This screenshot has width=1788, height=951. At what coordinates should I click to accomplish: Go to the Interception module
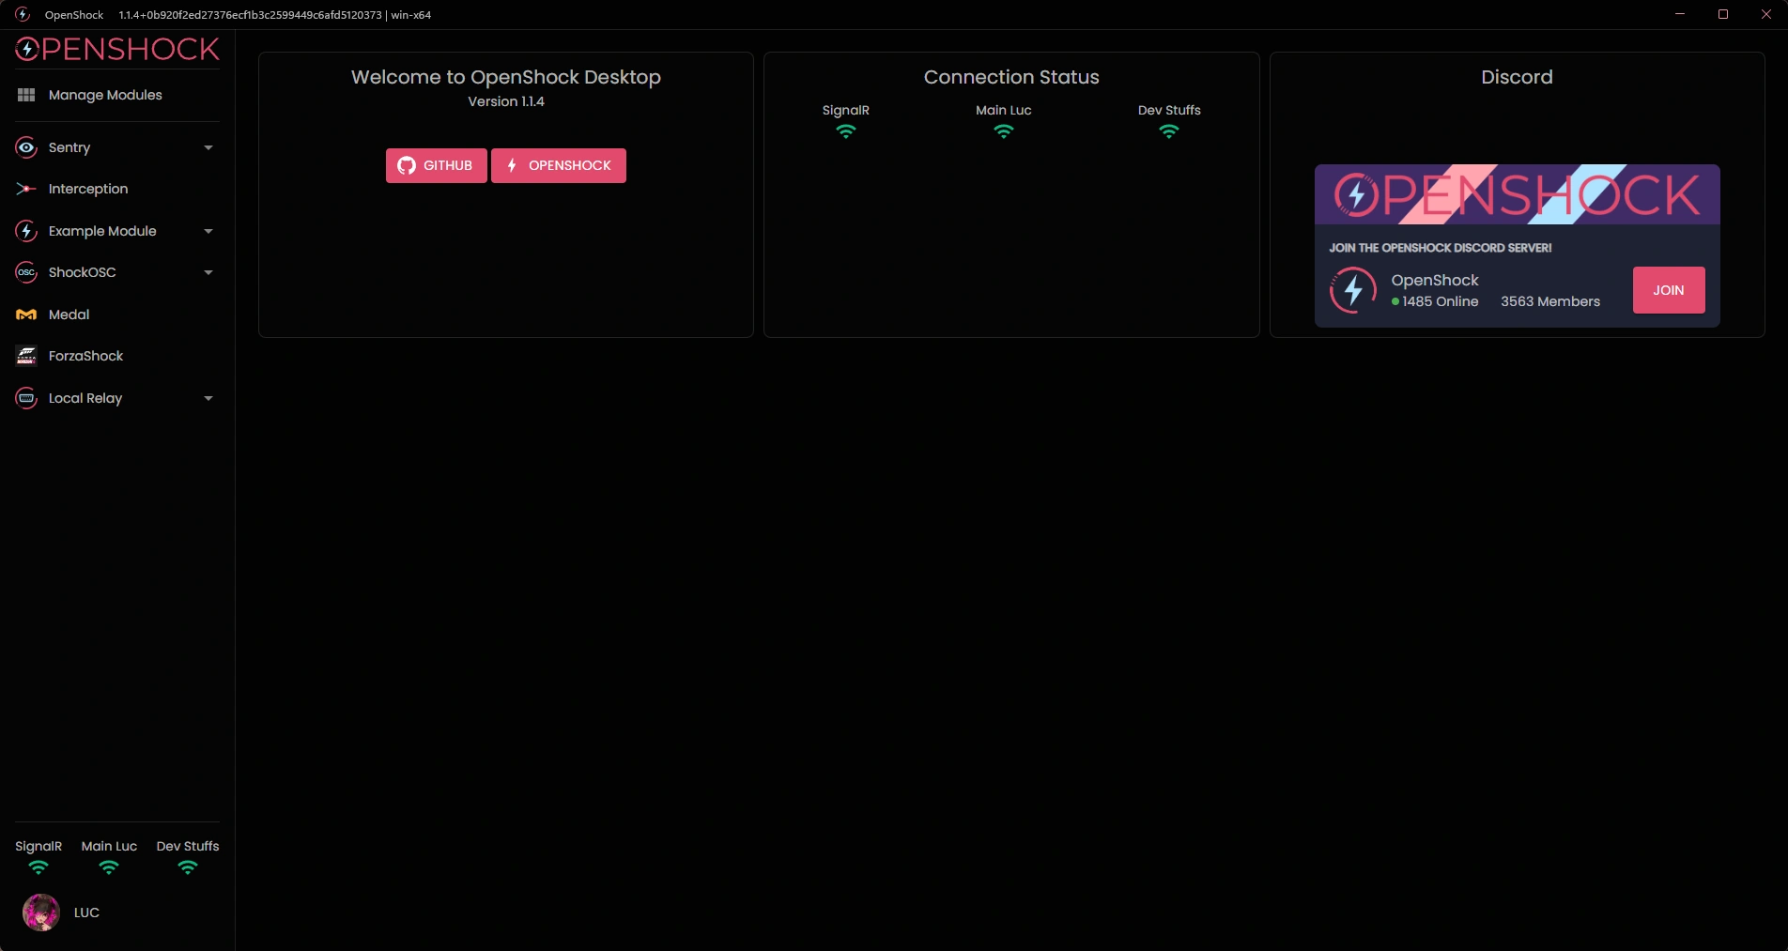[117, 189]
